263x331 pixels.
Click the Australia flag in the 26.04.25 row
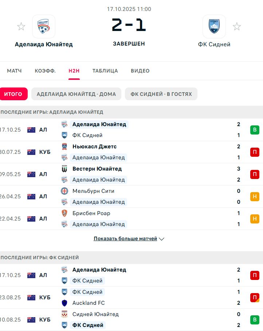tap(31, 196)
